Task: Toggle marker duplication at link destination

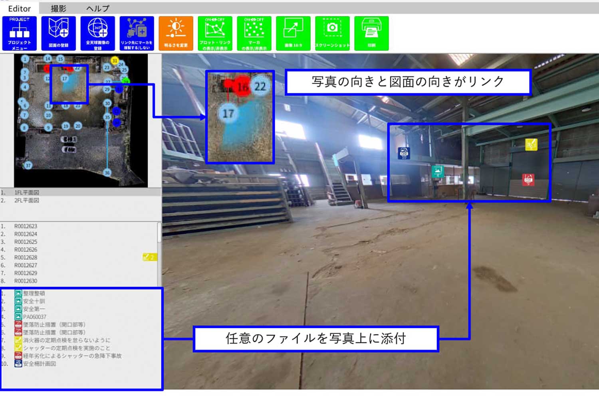Action: coord(137,34)
